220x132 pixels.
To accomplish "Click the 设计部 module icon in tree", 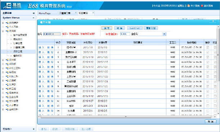I will click(7, 60).
